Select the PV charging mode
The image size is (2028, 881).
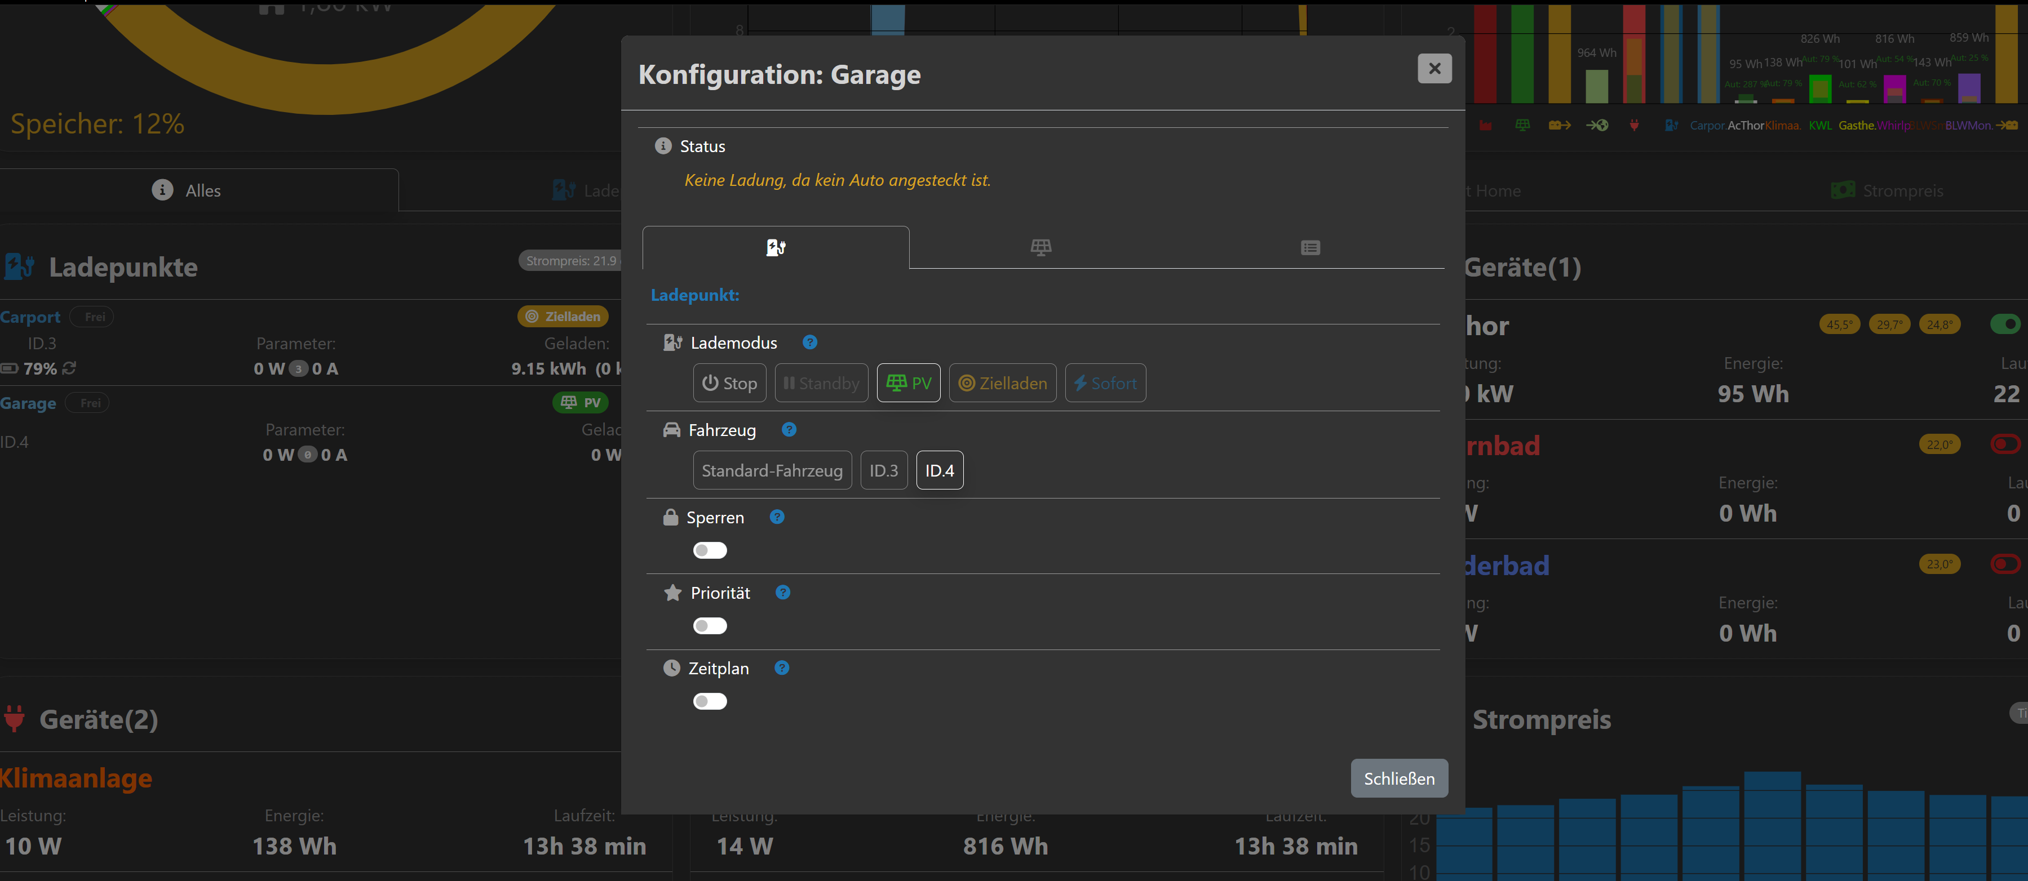point(909,383)
